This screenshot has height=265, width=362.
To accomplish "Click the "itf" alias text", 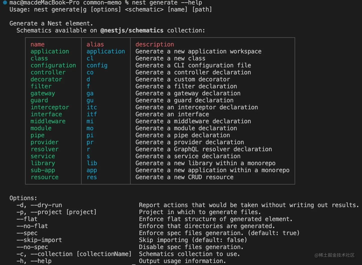I will click(x=92, y=114).
